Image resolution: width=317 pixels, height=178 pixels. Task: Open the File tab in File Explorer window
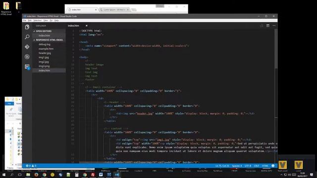click(9, 103)
